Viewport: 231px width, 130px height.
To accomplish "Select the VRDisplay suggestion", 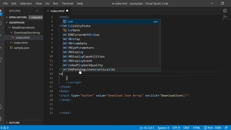I will [x=112, y=52].
